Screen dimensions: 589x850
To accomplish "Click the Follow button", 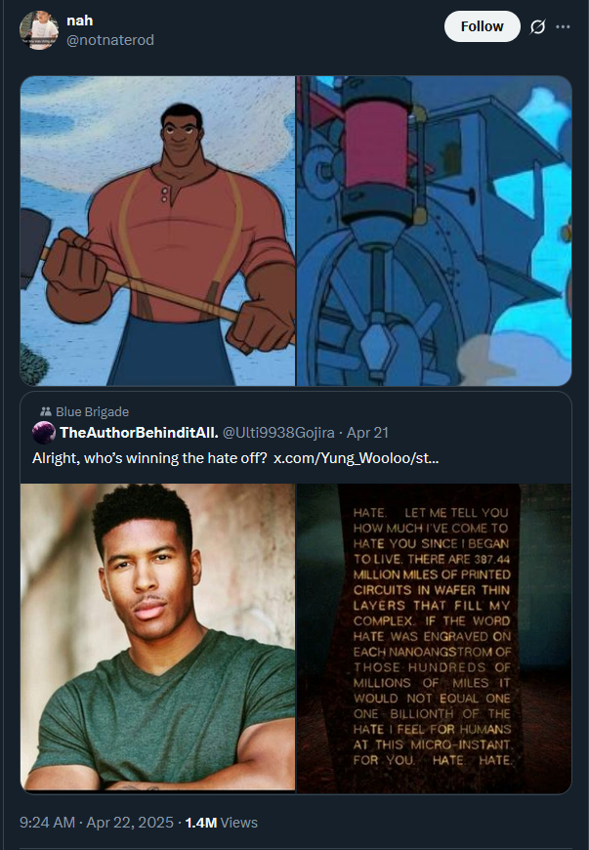I will [482, 26].
